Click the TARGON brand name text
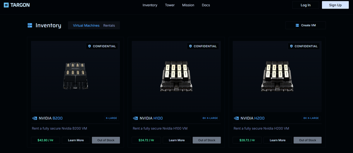The width and height of the screenshot is (353, 153). (20, 5)
